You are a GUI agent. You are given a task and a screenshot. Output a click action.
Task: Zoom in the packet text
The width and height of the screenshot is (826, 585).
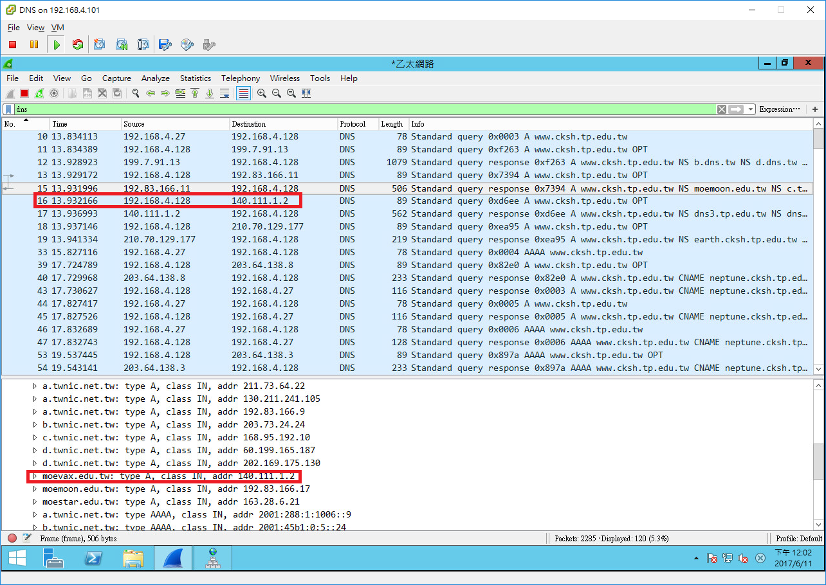[x=262, y=93]
